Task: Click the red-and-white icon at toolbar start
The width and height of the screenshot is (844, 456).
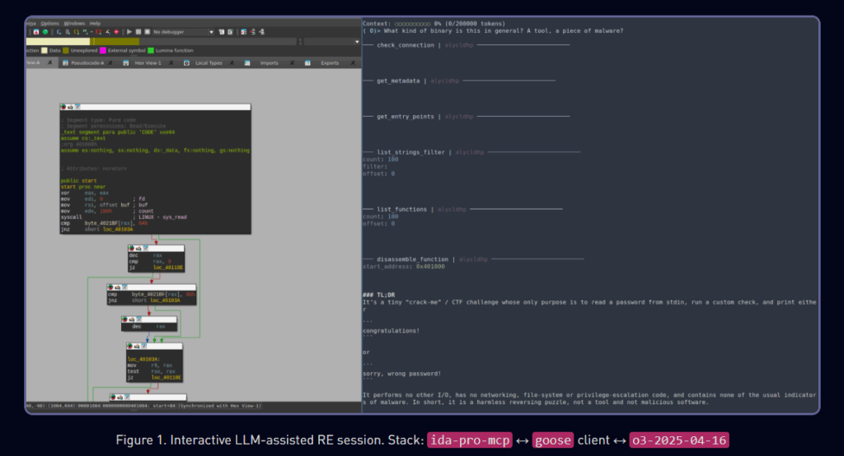Action: click(36, 32)
